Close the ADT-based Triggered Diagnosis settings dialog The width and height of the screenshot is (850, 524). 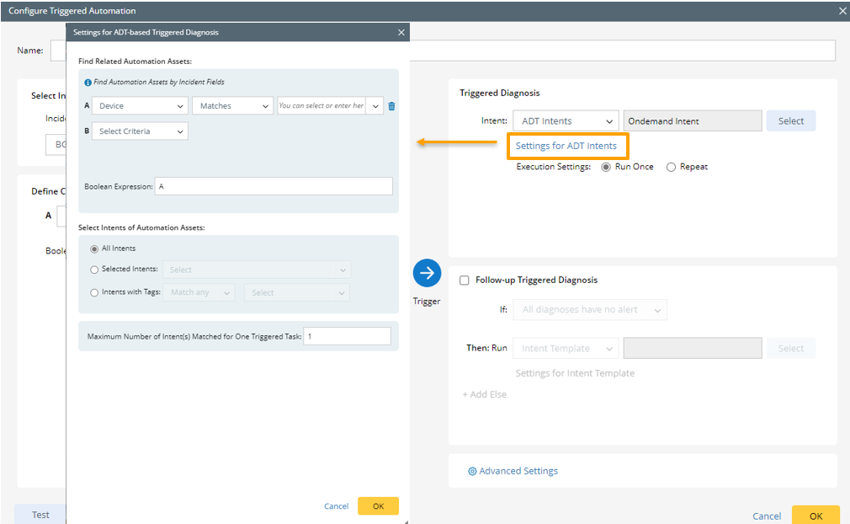401,32
